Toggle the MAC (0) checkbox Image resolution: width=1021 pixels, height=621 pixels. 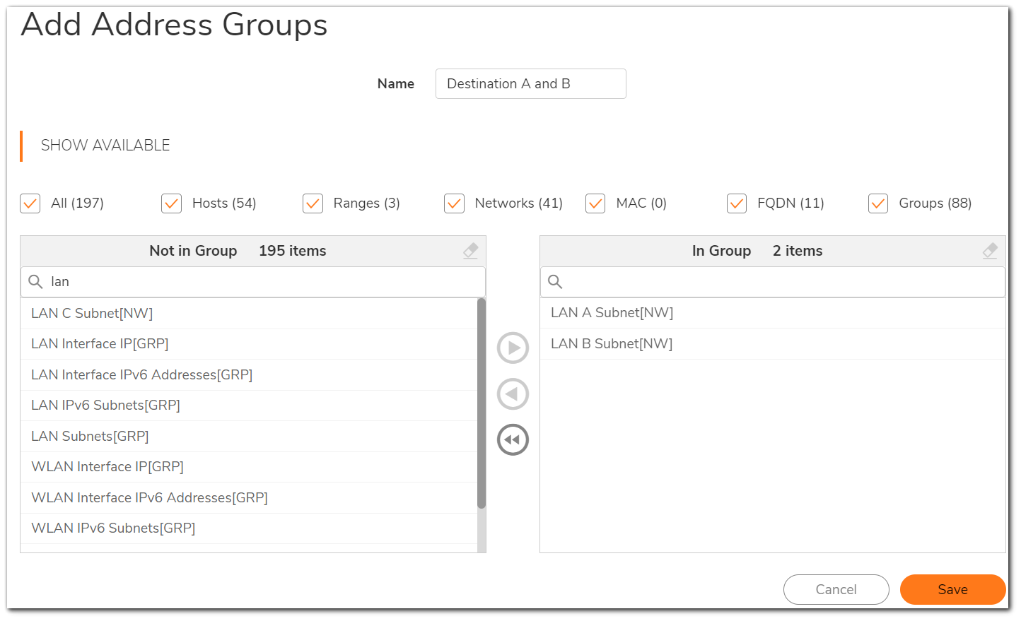[596, 203]
